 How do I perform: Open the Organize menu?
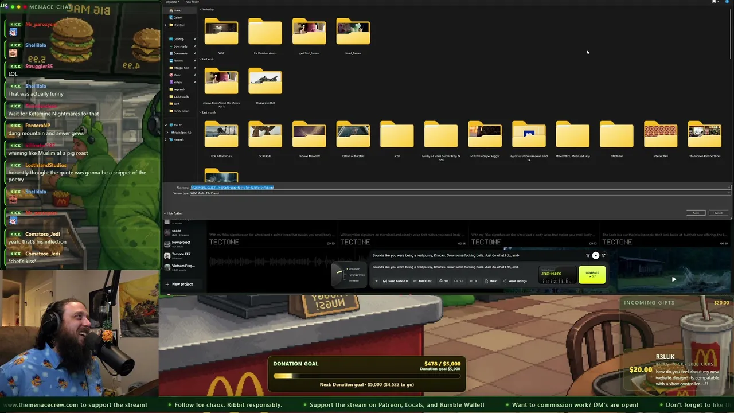click(x=172, y=2)
